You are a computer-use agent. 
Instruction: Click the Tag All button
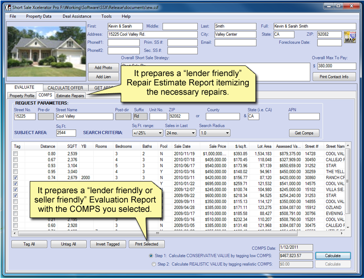(x=29, y=244)
